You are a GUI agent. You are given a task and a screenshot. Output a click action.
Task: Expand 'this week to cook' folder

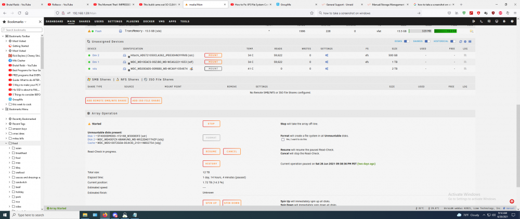(x=6, y=104)
